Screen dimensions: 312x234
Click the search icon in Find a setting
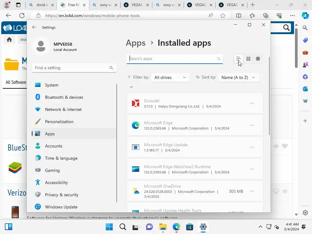[x=111, y=68]
